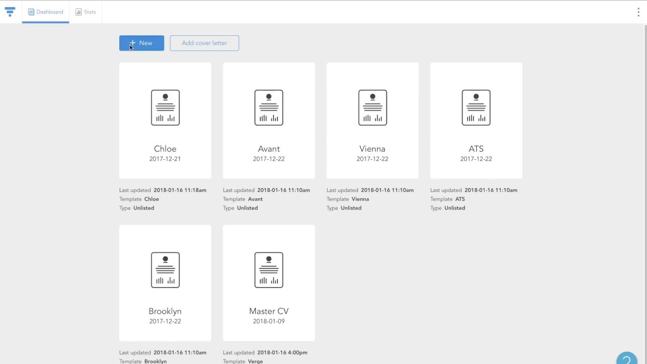Viewport: 647px width, 364px height.
Task: Click the document icon on Dashboard tab
Action: pos(30,12)
